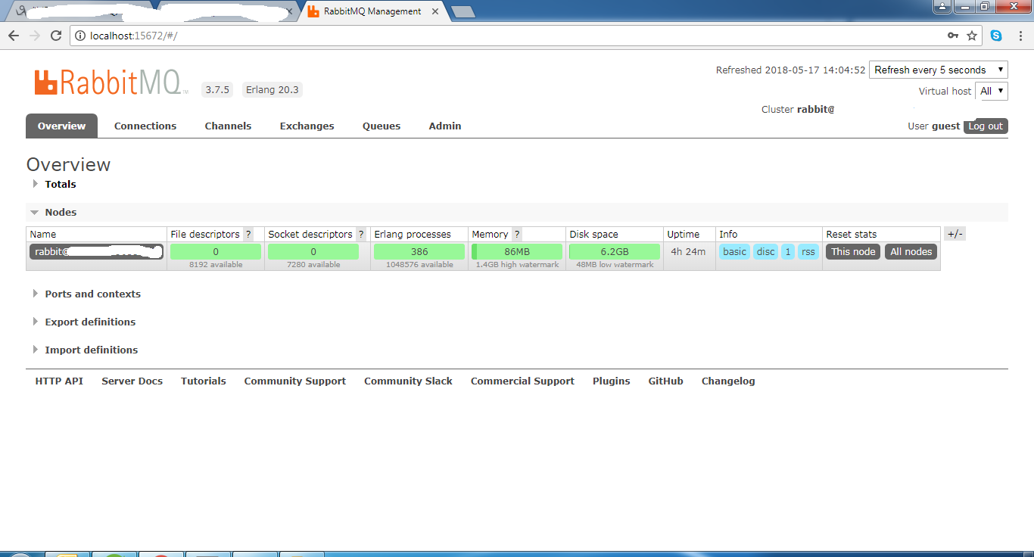Open the Exchanges tab
Image resolution: width=1034 pixels, height=557 pixels.
[307, 126]
